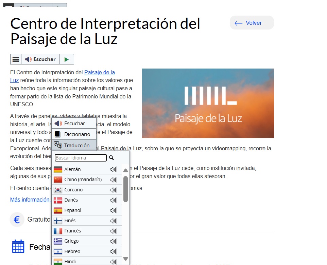Toggle audio playback for Hindi
Screen dimensions: 327x265
(x=113, y=261)
